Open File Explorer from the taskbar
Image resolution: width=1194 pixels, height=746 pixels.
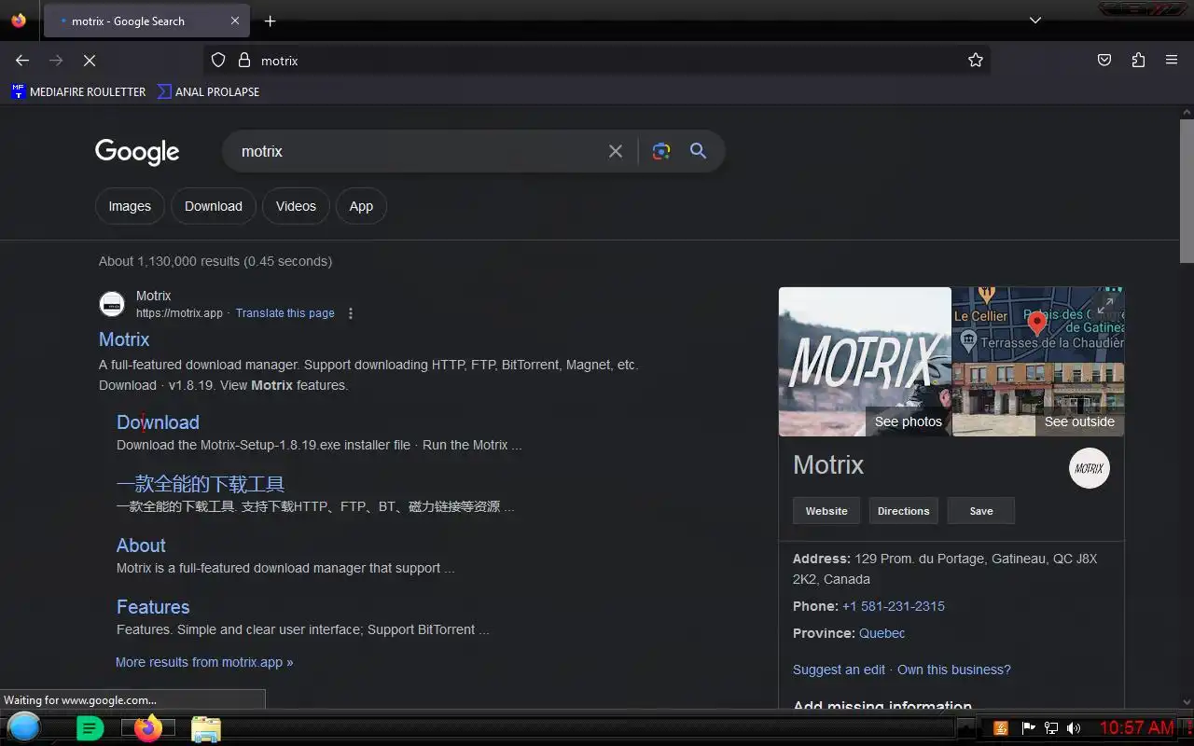pyautogui.click(x=206, y=728)
